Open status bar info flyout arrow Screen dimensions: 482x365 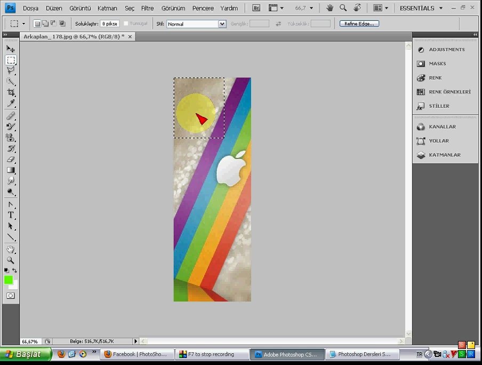coord(135,341)
